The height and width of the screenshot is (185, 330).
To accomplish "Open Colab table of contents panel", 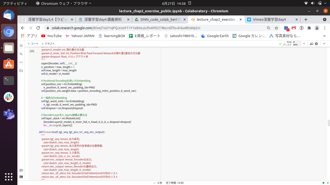I will 21,46.
